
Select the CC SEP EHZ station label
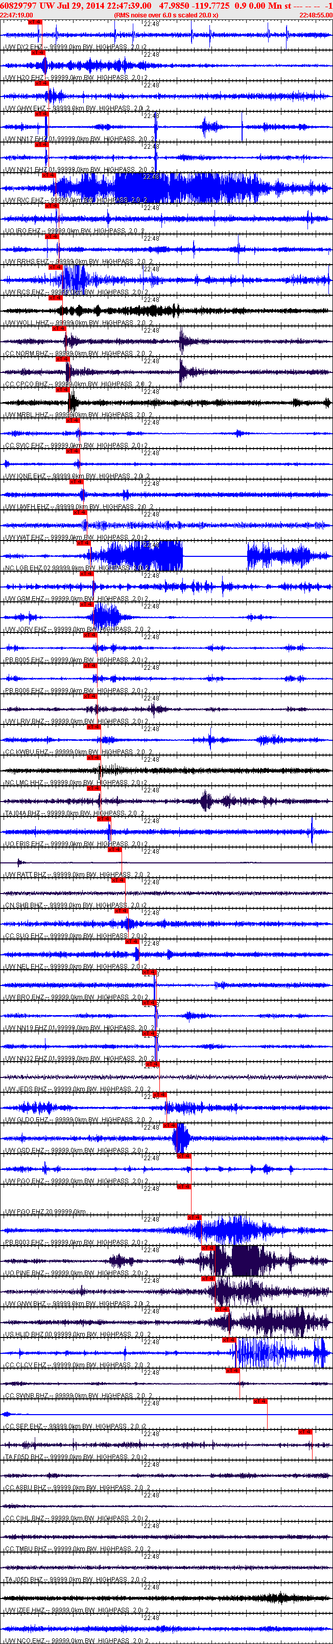pos(76,1426)
